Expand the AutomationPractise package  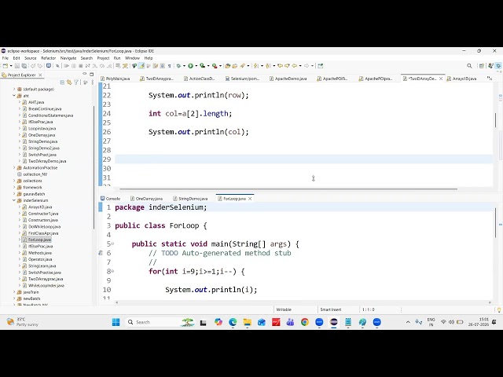[14, 167]
